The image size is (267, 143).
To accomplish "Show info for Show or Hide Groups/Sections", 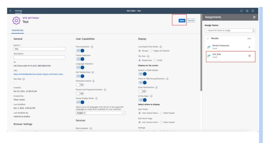I will pos(167,79).
